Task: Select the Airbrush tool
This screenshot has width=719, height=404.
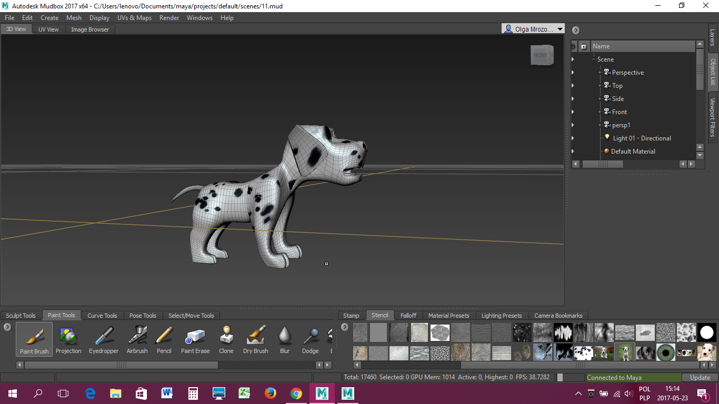Action: (137, 339)
